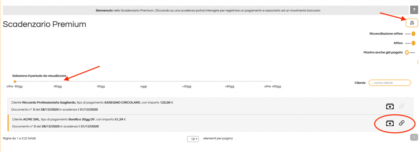Click the period slider handle at oltre -60gg
This screenshot has width=420, height=152.
(x=15, y=82)
